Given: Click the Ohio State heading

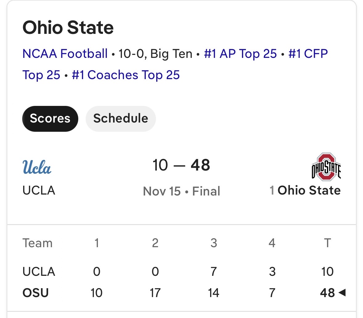Looking at the screenshot, I should point(68,27).
